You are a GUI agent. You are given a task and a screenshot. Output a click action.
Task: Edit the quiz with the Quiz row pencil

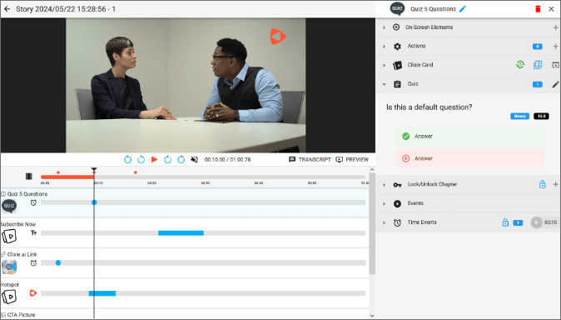tap(555, 84)
